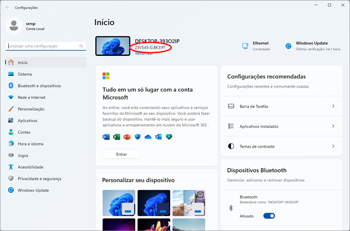Screen dimensions: 350x231
Task: Click the DESKTOP-393O2IP device name
Action: [157, 41]
